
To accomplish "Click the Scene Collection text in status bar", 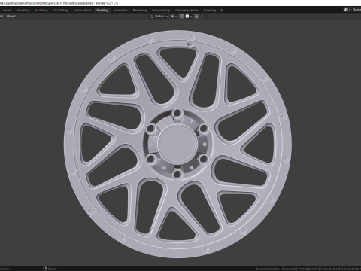I will (x=268, y=269).
